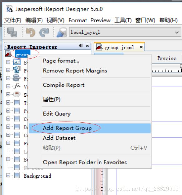This screenshot has width=182, height=195.
Task: Click the Preview view button
Action: (167, 58)
